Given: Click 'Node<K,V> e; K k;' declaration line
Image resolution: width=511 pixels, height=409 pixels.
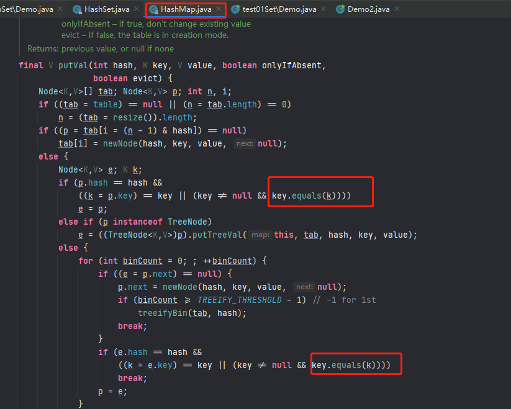Looking at the screenshot, I should (x=100, y=169).
